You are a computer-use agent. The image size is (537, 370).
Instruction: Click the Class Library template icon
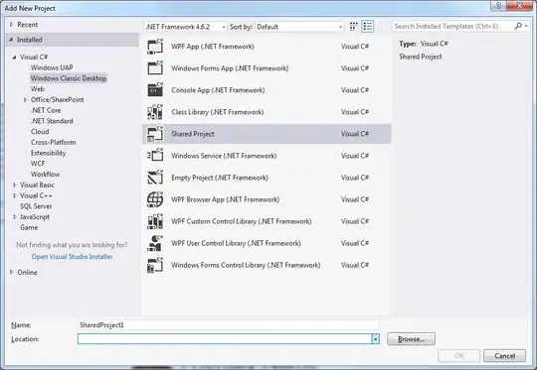[x=155, y=112]
